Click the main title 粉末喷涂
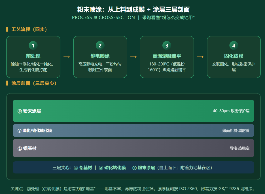Screen dimensions: 265x194 pyautogui.click(x=89, y=10)
